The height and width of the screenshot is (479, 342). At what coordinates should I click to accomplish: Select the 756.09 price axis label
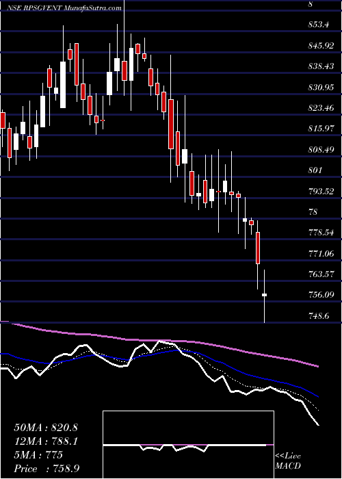[321, 295]
